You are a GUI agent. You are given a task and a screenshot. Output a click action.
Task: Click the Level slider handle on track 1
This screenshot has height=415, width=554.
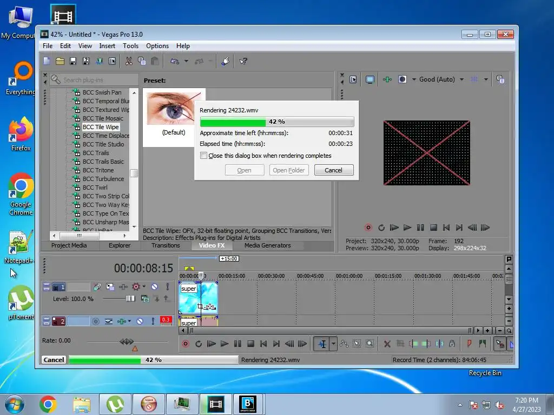(130, 298)
